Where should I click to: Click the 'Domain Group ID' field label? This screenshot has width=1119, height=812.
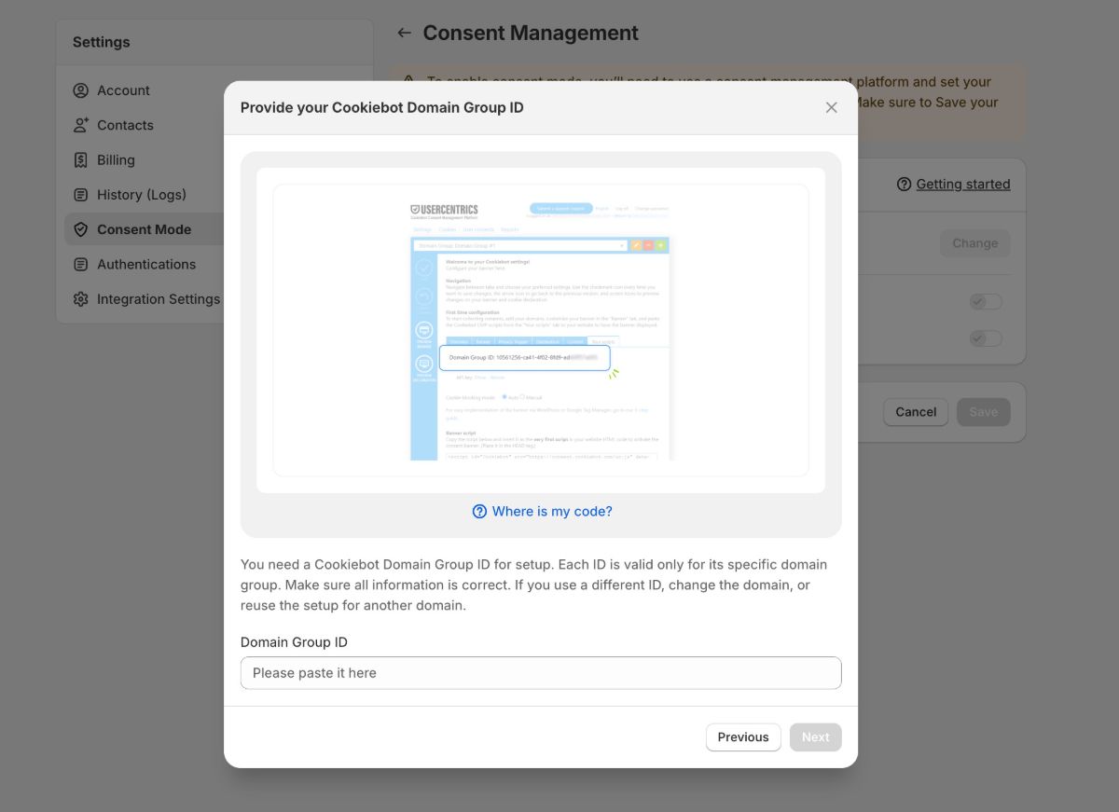pos(294,642)
